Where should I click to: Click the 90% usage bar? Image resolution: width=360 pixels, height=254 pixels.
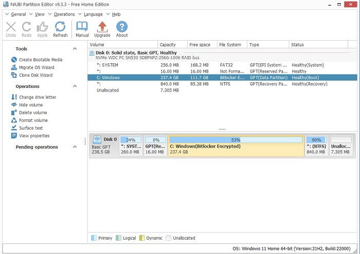316,140
